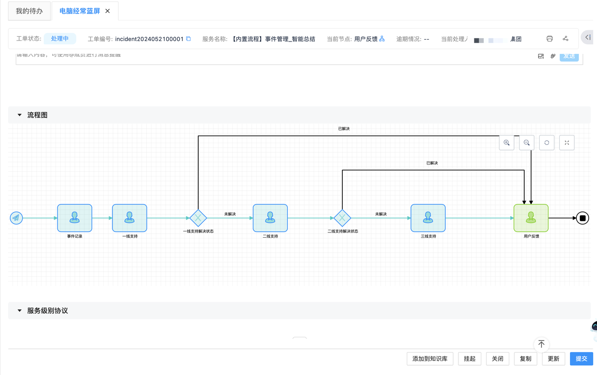Collapse the 服务级别协议 section
This screenshot has height=375, width=597.
(20, 311)
